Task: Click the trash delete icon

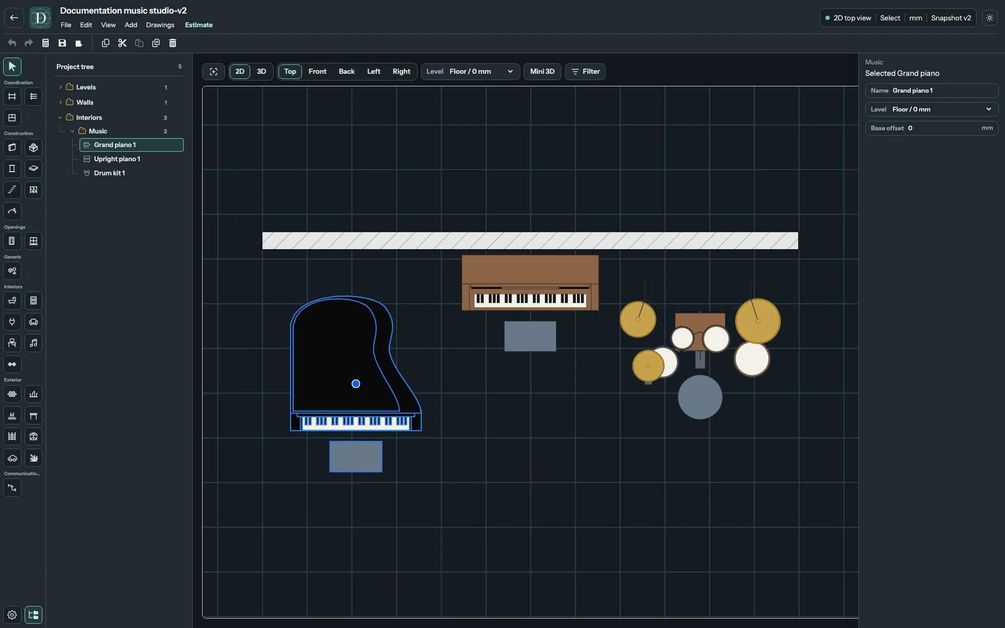Action: click(173, 43)
